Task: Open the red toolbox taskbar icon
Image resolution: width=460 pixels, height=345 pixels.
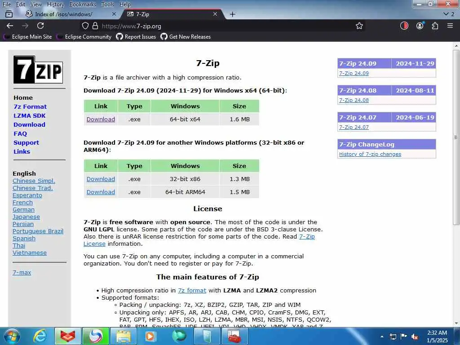Action: (234, 336)
